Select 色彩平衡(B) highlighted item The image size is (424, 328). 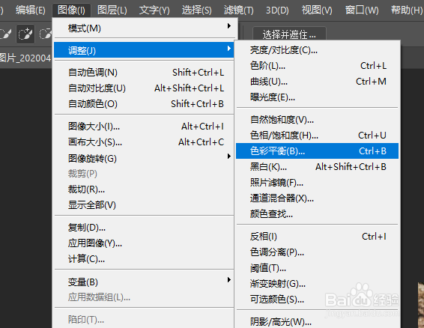pyautogui.click(x=317, y=151)
